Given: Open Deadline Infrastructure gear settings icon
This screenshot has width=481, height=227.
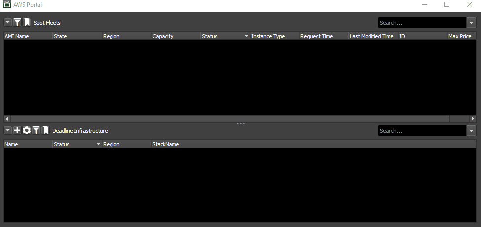Looking at the screenshot, I should (27, 130).
